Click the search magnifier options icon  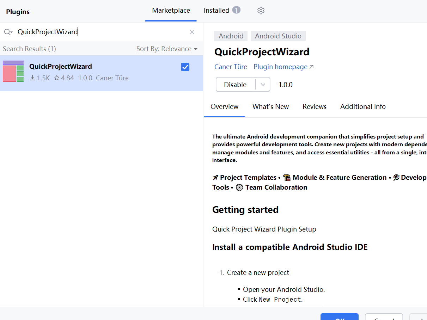tap(8, 32)
